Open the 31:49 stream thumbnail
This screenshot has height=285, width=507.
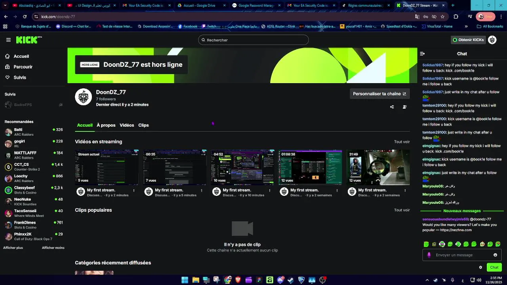point(378,167)
